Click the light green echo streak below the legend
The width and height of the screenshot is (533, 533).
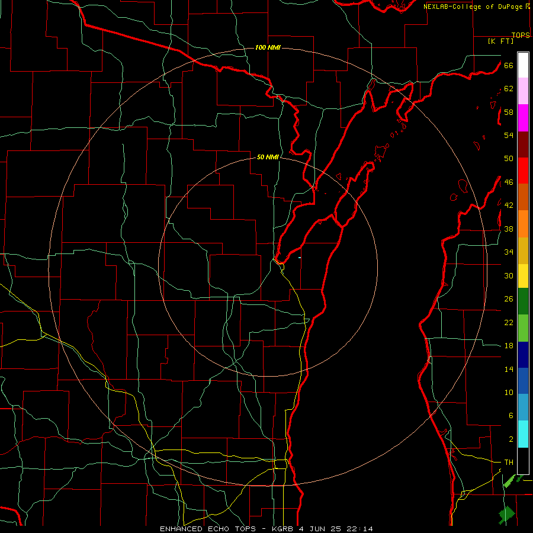pyautogui.click(x=509, y=481)
